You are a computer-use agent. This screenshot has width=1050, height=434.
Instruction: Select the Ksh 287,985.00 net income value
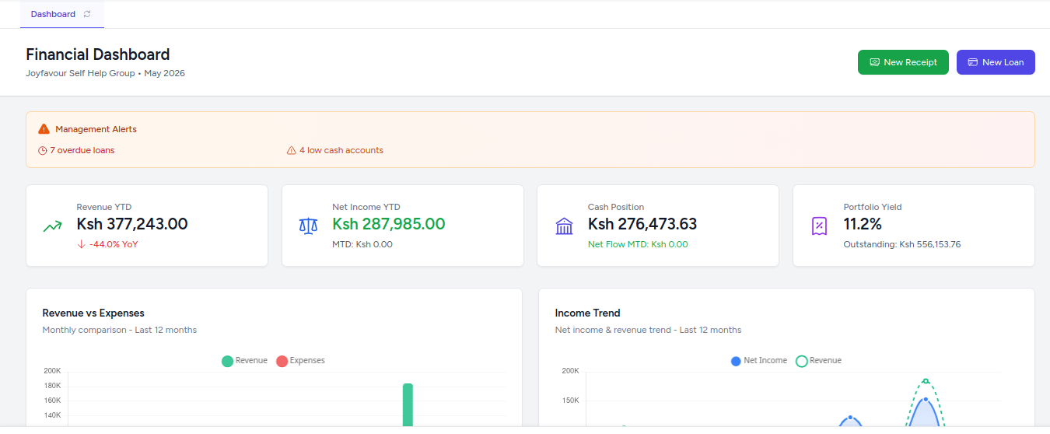(389, 224)
